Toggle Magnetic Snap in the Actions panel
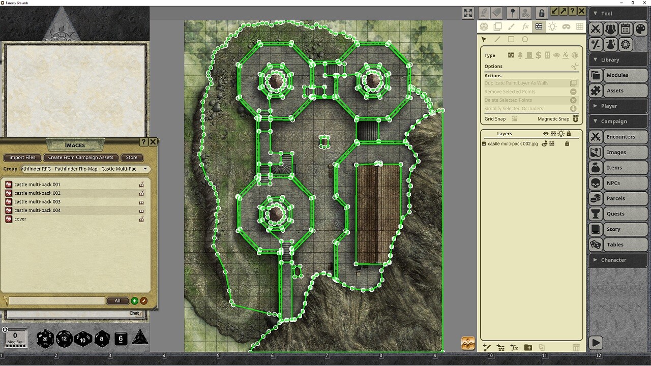Image resolution: width=651 pixels, height=366 pixels. (575, 118)
